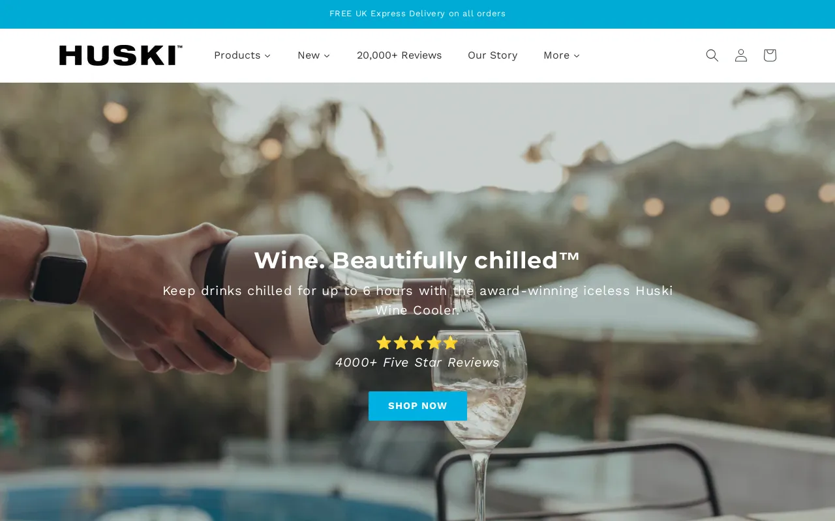The height and width of the screenshot is (521, 835).
Task: Expand the New chevron arrow
Action: 327,56
